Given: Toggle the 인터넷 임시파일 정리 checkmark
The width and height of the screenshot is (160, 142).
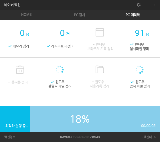Looking at the screenshot, I should 132,44.
